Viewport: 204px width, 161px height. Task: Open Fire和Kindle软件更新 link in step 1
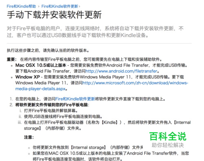pos(75,99)
